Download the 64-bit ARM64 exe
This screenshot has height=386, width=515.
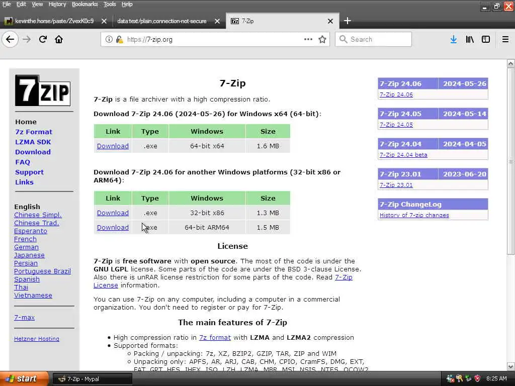[x=113, y=228]
